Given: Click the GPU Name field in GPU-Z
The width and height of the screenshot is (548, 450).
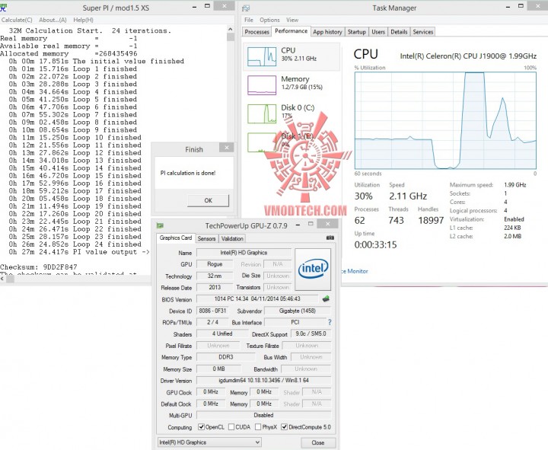Looking at the screenshot, I should [244, 253].
